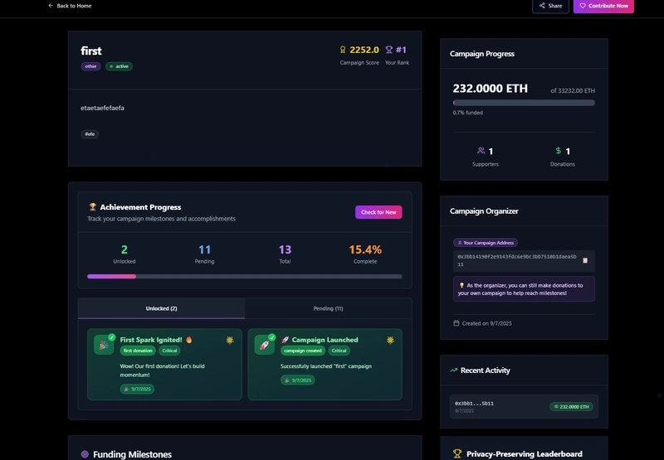Open the 232.0000 ETH recent activity entry
The width and height of the screenshot is (664, 460).
tap(524, 407)
